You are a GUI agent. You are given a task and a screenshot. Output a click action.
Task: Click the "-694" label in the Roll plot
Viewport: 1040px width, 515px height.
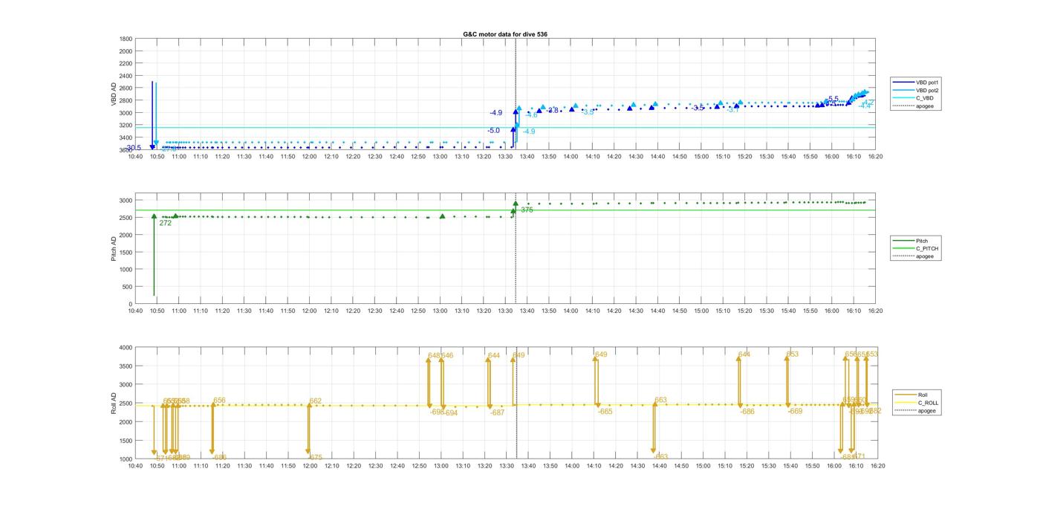pos(450,412)
